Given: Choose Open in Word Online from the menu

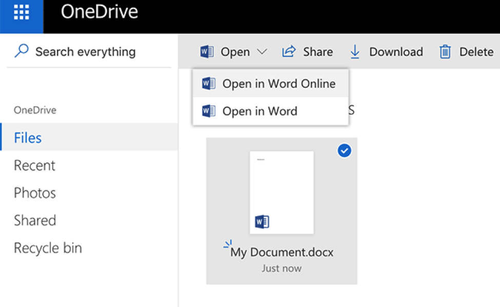Looking at the screenshot, I should point(279,83).
